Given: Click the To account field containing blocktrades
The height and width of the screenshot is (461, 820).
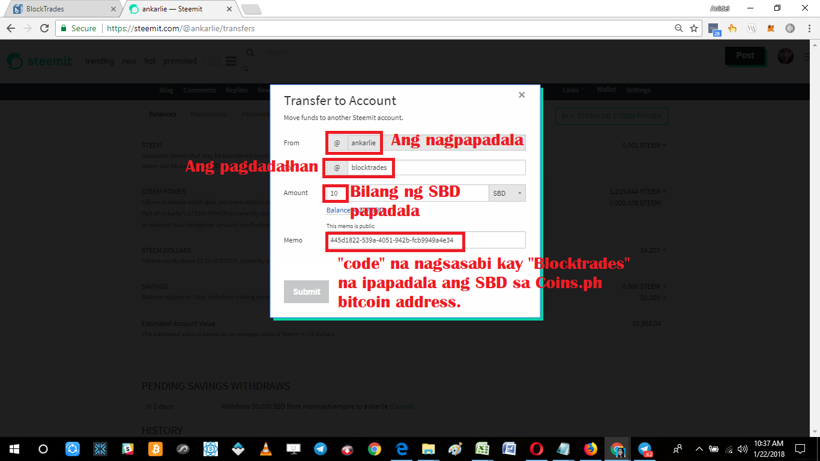Looking at the screenshot, I should [x=436, y=167].
